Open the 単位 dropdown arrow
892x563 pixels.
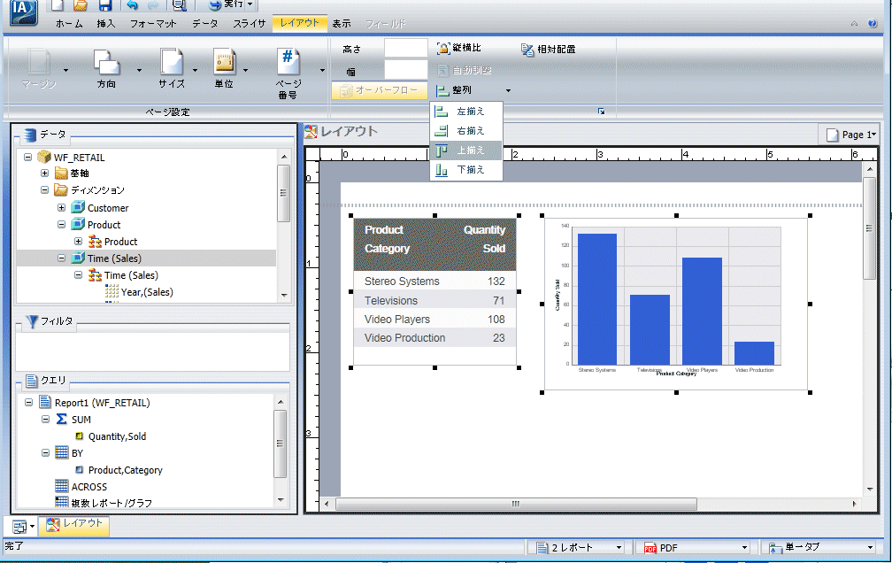[x=246, y=71]
